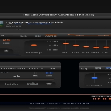Click the orange Eq label
Screen dimensions: 111x111
click(x=24, y=36)
